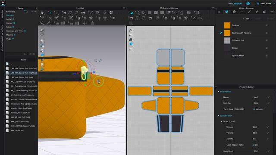Collapse the Specification section
The width and height of the screenshot is (276, 155).
tap(219, 116)
